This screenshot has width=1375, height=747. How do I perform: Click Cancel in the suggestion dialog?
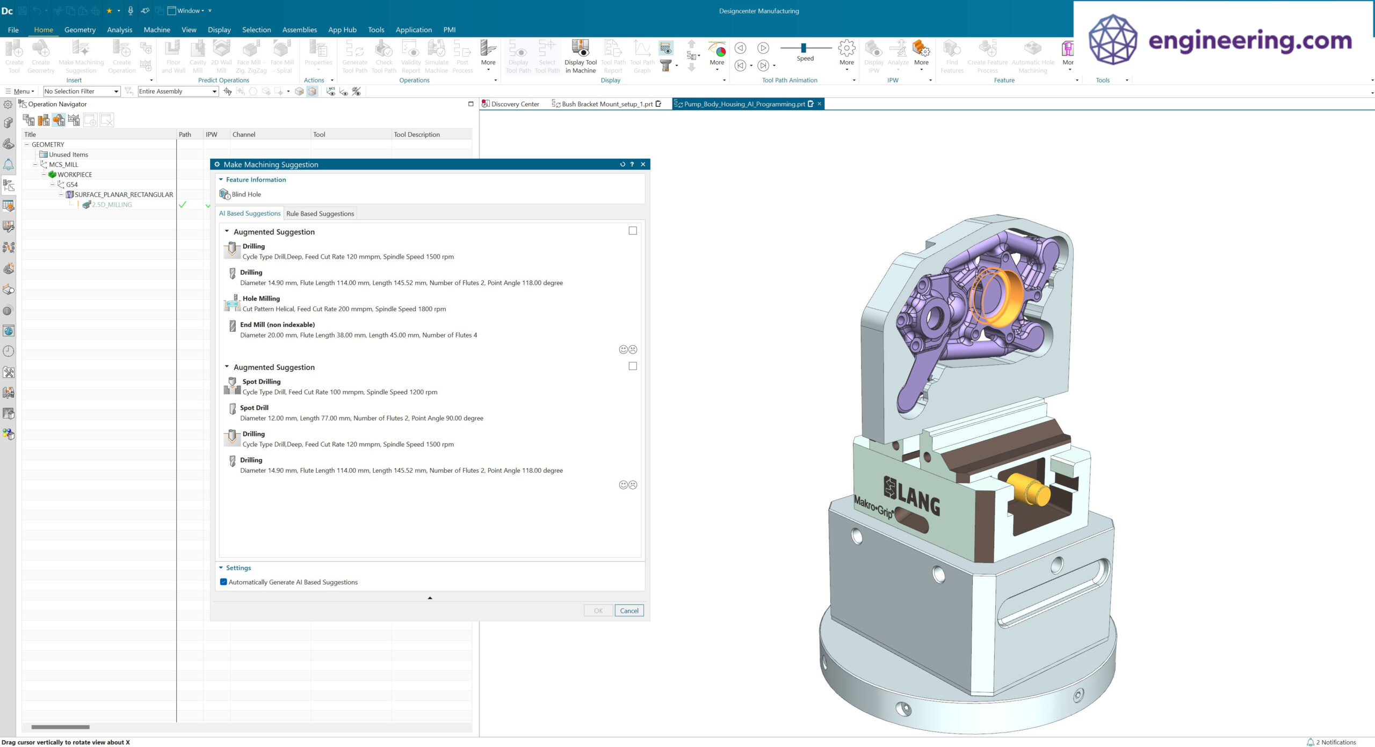(628, 610)
